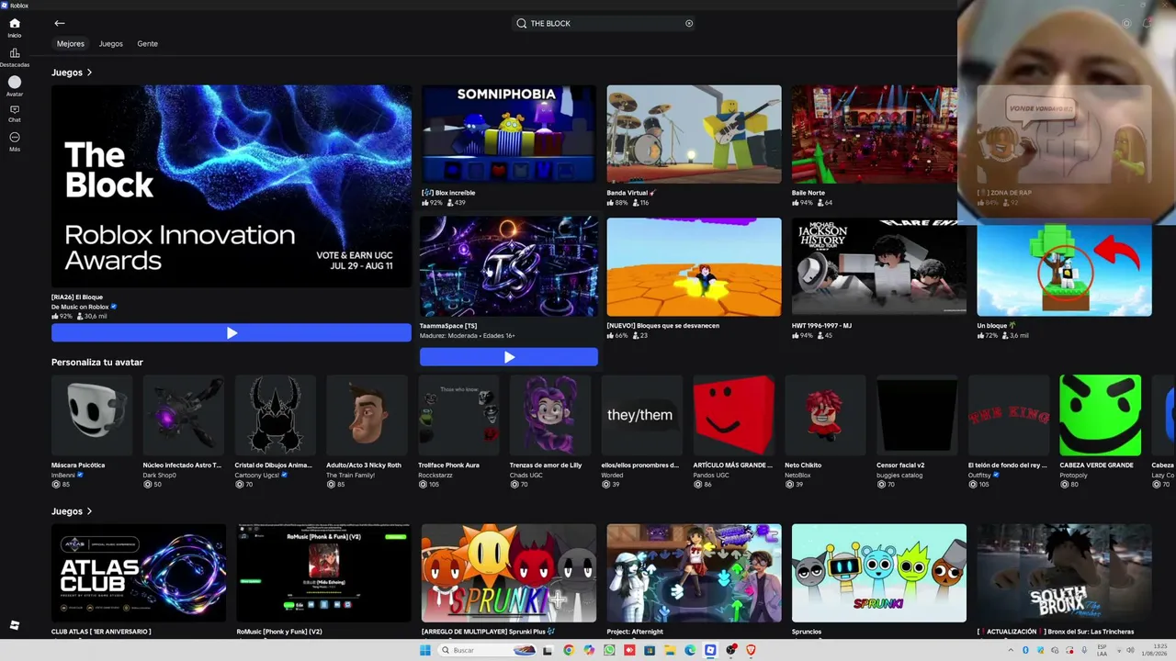Image resolution: width=1176 pixels, height=661 pixels.
Task: Open the RoMusic Phonk y Funk thumbnail
Action: click(x=323, y=574)
